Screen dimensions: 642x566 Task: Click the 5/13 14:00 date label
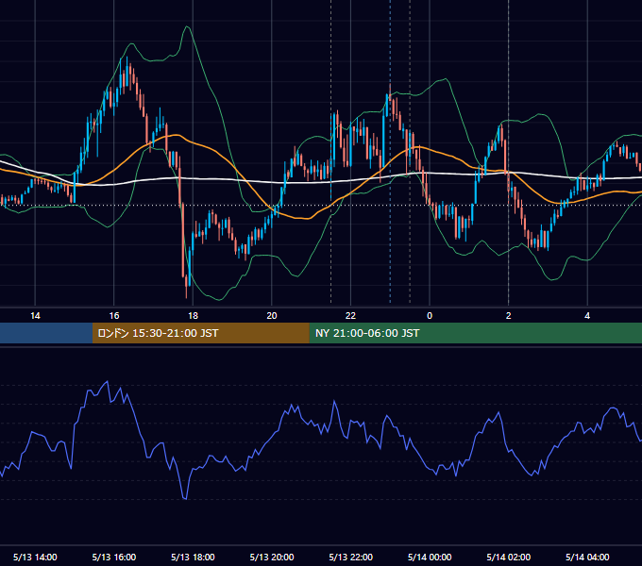(x=35, y=557)
